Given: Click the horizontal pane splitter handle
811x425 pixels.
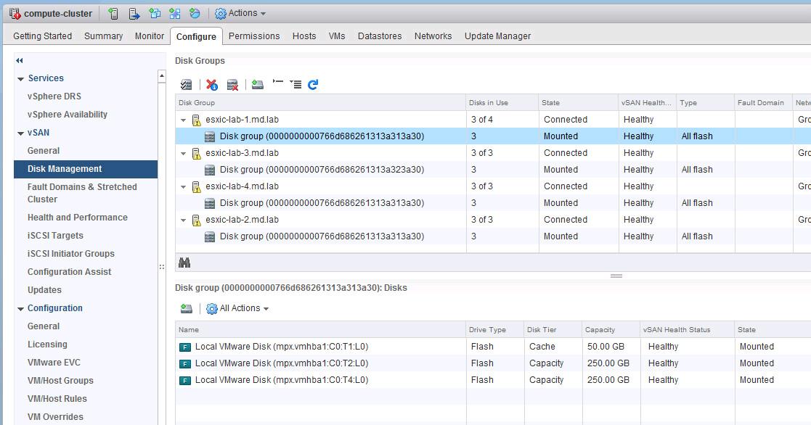Looking at the screenshot, I should (x=616, y=276).
